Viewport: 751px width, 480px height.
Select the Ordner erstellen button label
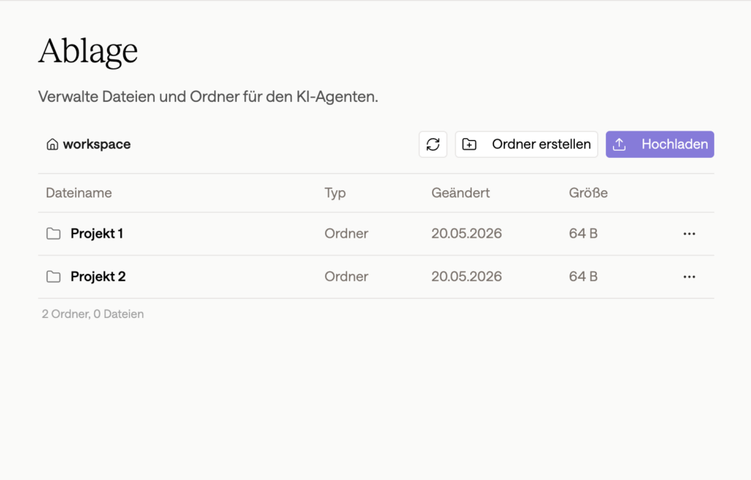(541, 145)
